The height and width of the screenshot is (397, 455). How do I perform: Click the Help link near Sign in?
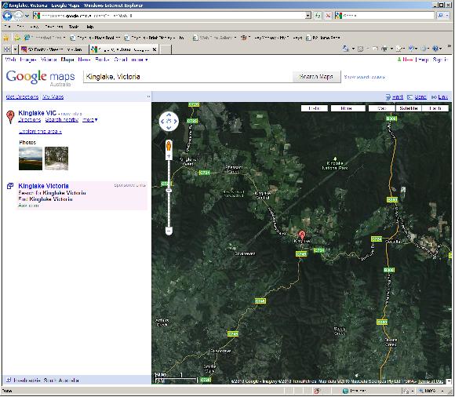coord(424,60)
